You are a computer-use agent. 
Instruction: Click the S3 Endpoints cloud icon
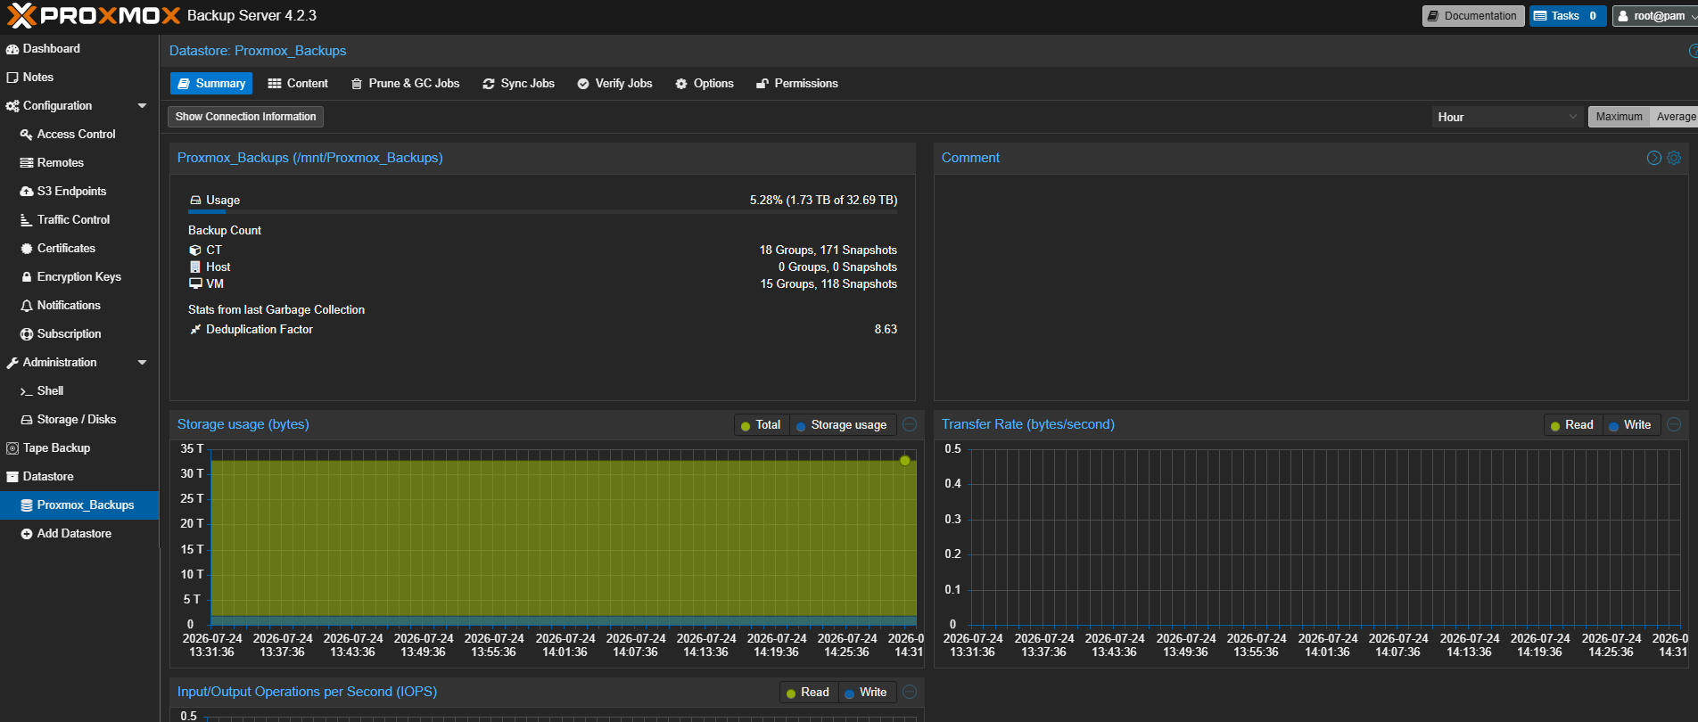27,192
